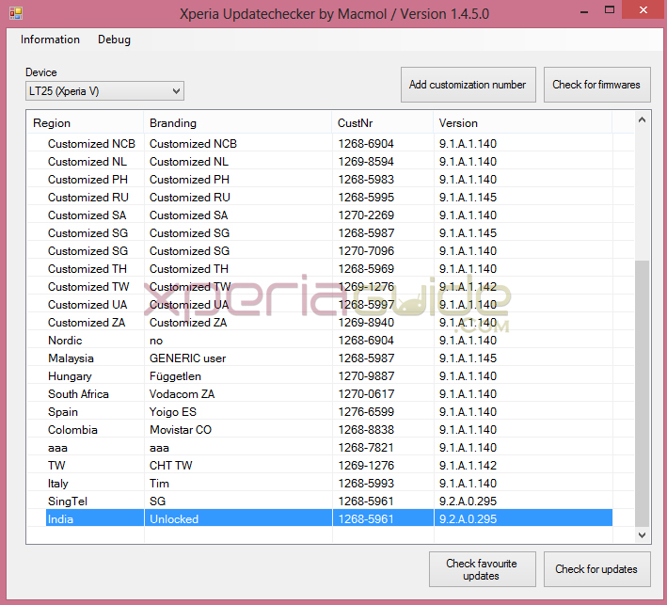Click the list scrollbar down arrow
The image size is (667, 605).
click(642, 534)
